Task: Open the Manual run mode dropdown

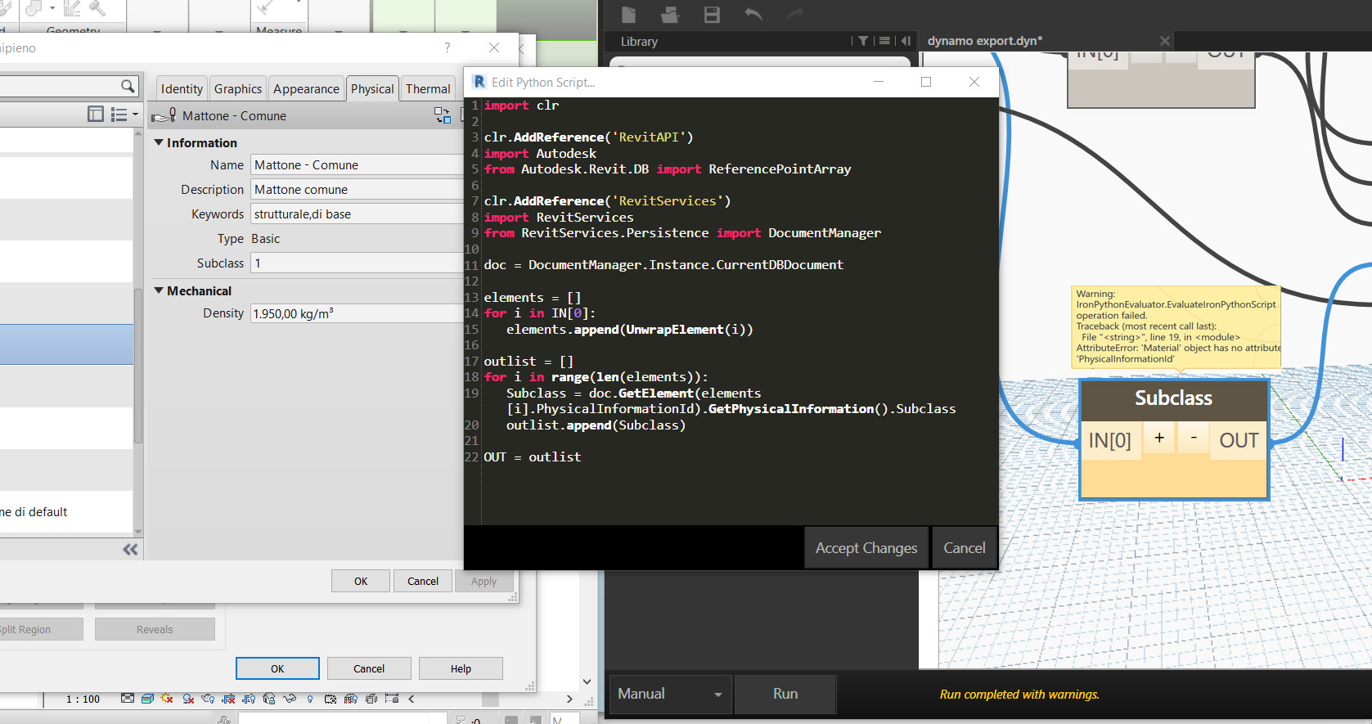Action: click(670, 694)
